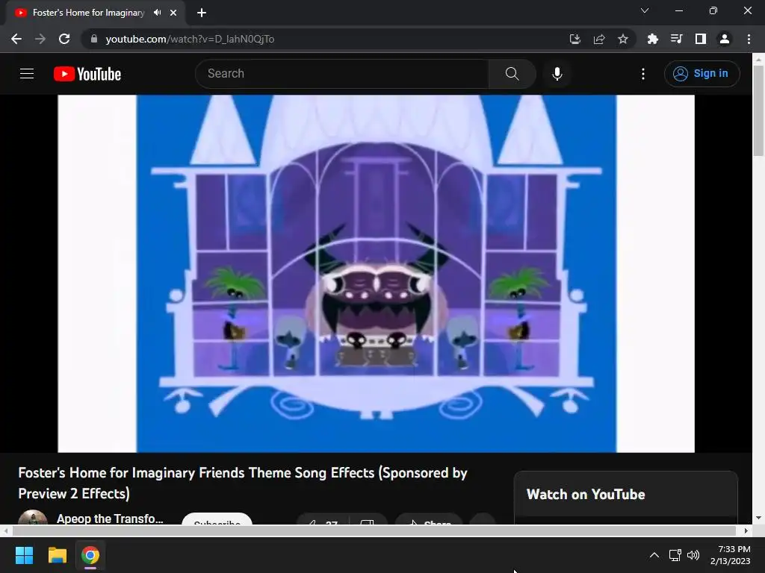Open a new Chrome tab

coord(202,13)
